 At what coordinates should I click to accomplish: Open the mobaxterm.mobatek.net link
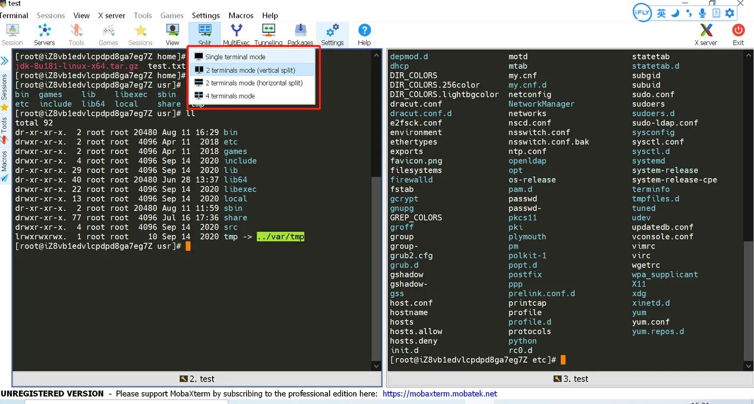(439, 394)
